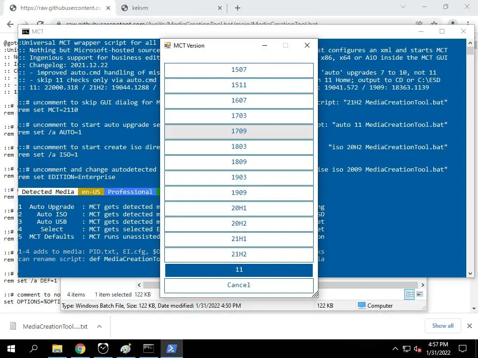The width and height of the screenshot is (478, 358).
Task: Click the Professional edition label
Action: tap(130, 192)
